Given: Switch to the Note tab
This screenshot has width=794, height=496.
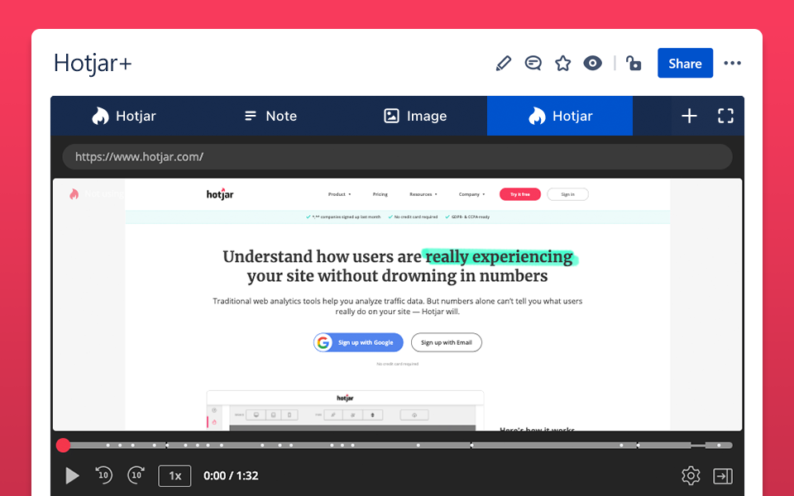Looking at the screenshot, I should 270,116.
